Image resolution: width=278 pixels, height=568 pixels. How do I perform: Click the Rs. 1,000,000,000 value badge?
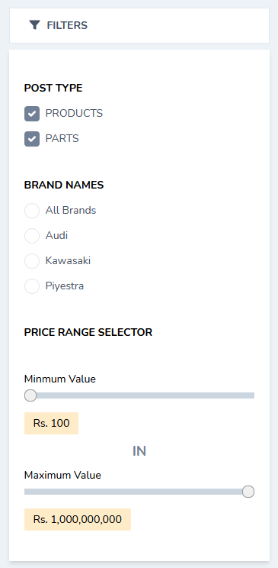point(78,519)
